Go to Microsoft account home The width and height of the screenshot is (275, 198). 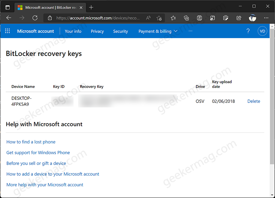tap(35, 31)
